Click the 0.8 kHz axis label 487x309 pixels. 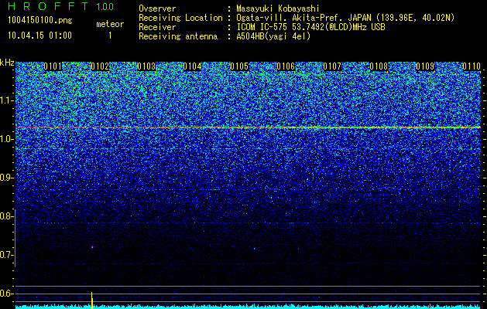point(6,216)
